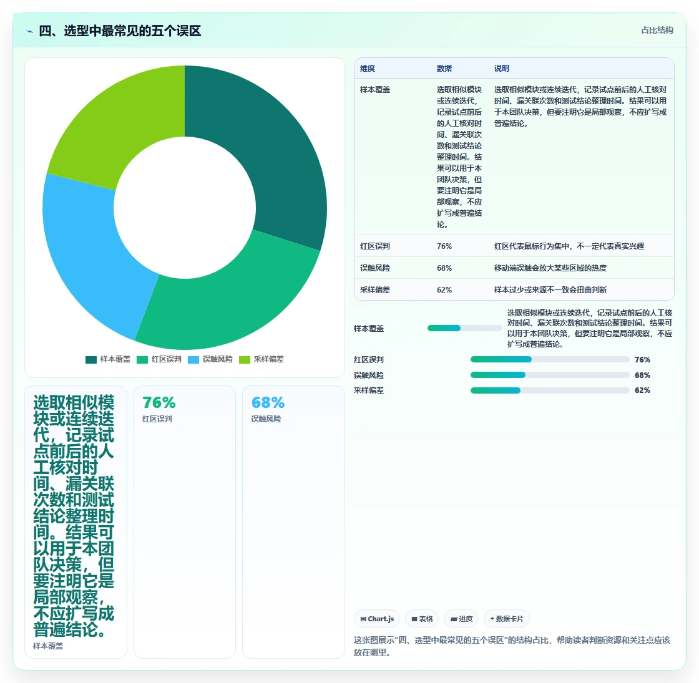Click the 进度 tag
The width and height of the screenshot is (699, 683).
point(461,619)
